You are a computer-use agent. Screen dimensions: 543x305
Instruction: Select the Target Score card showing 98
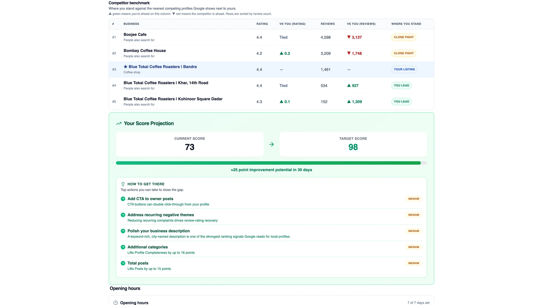click(353, 144)
